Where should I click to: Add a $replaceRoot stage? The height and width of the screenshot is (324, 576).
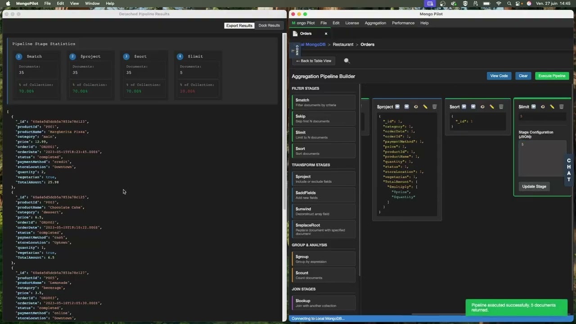[x=324, y=229]
